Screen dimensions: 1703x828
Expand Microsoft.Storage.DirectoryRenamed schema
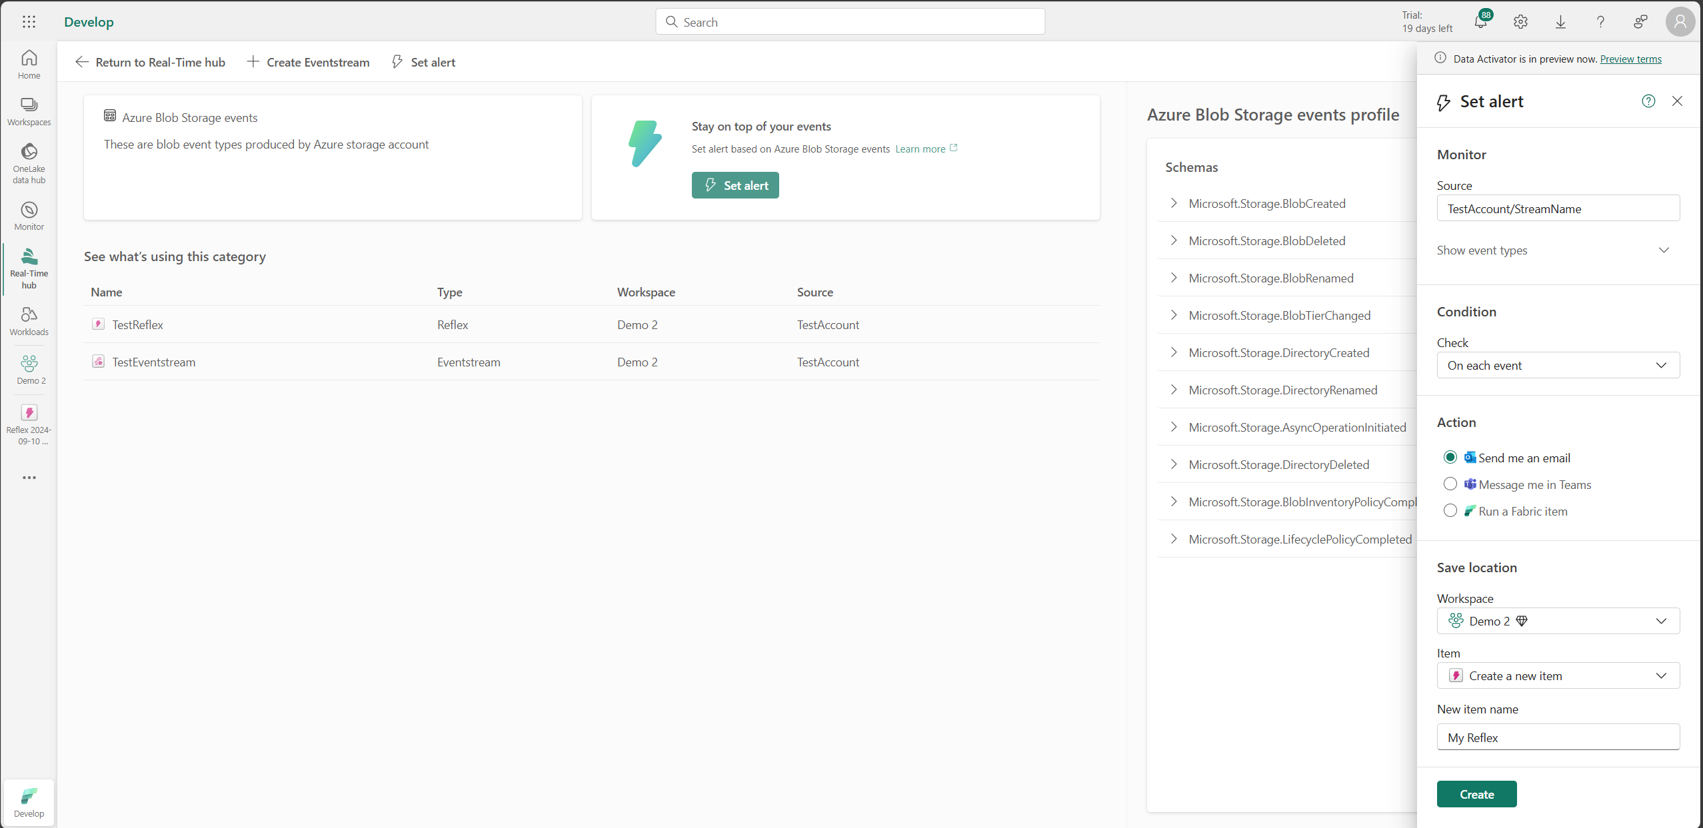click(x=1173, y=390)
